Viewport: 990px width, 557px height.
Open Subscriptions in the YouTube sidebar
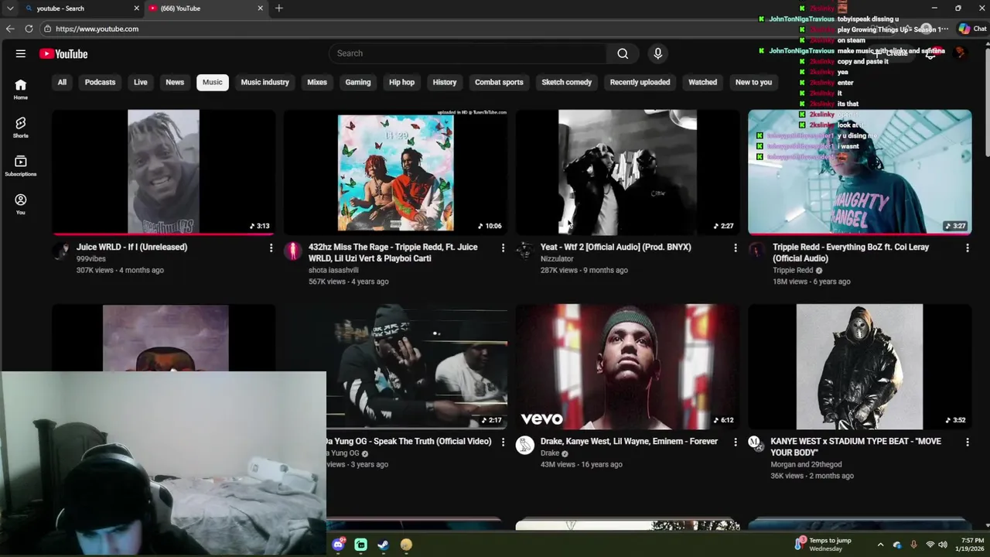21,166
